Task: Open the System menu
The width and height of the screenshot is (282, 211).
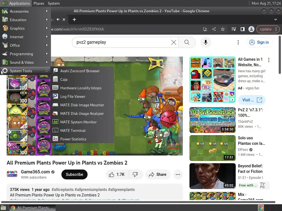Action: [54, 3]
